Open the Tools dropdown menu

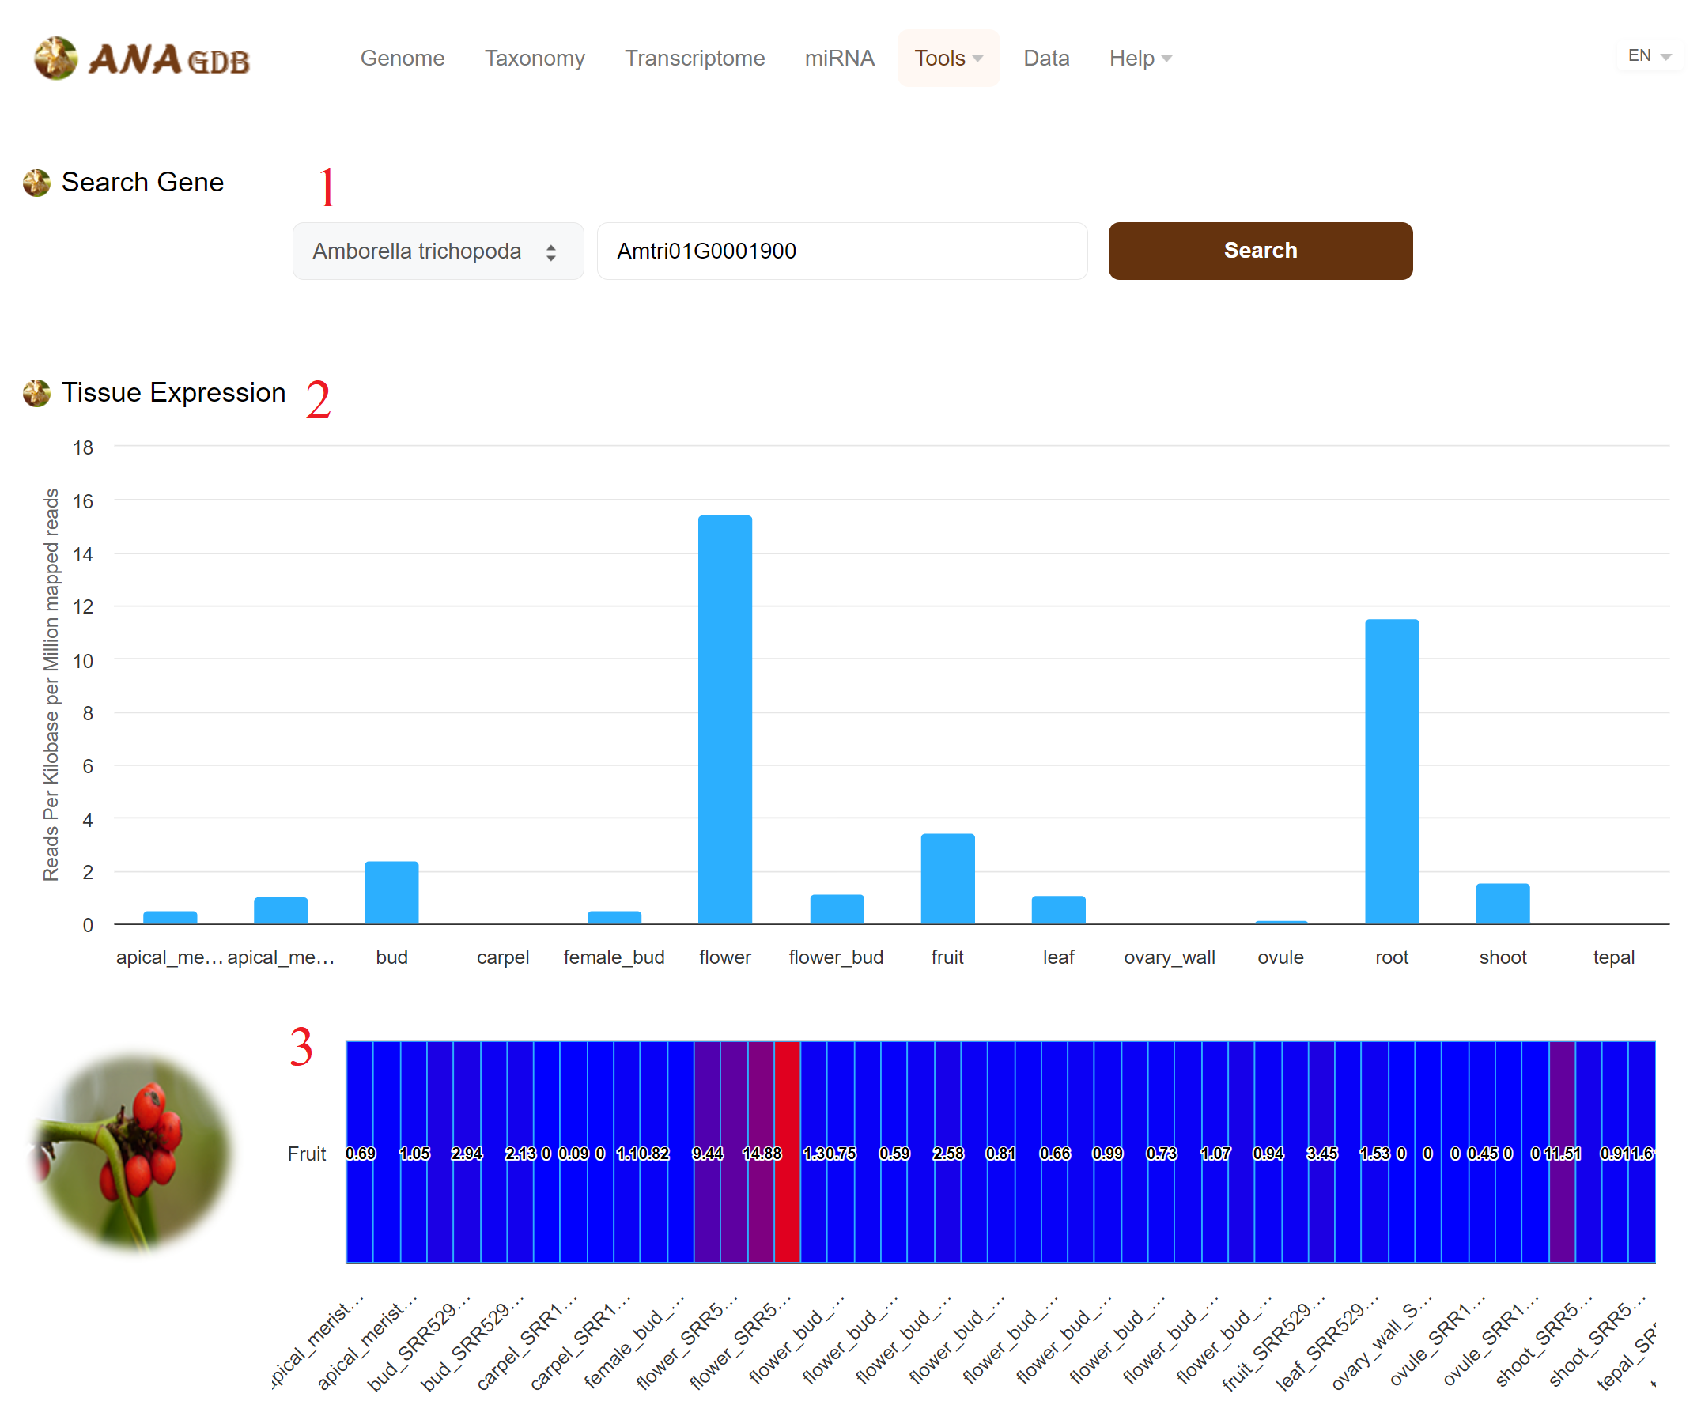[x=948, y=58]
